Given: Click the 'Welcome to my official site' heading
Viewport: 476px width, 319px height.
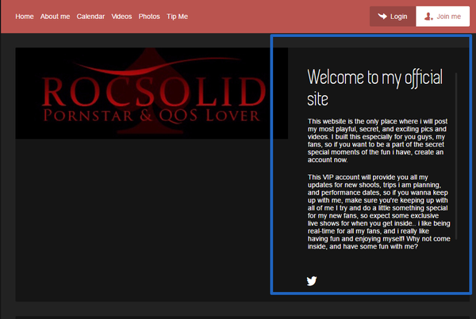Looking at the screenshot, I should (x=375, y=88).
